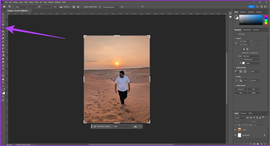This screenshot has width=270, height=146.
Task: Switch to the Channels tab
Action: click(x=243, y=113)
